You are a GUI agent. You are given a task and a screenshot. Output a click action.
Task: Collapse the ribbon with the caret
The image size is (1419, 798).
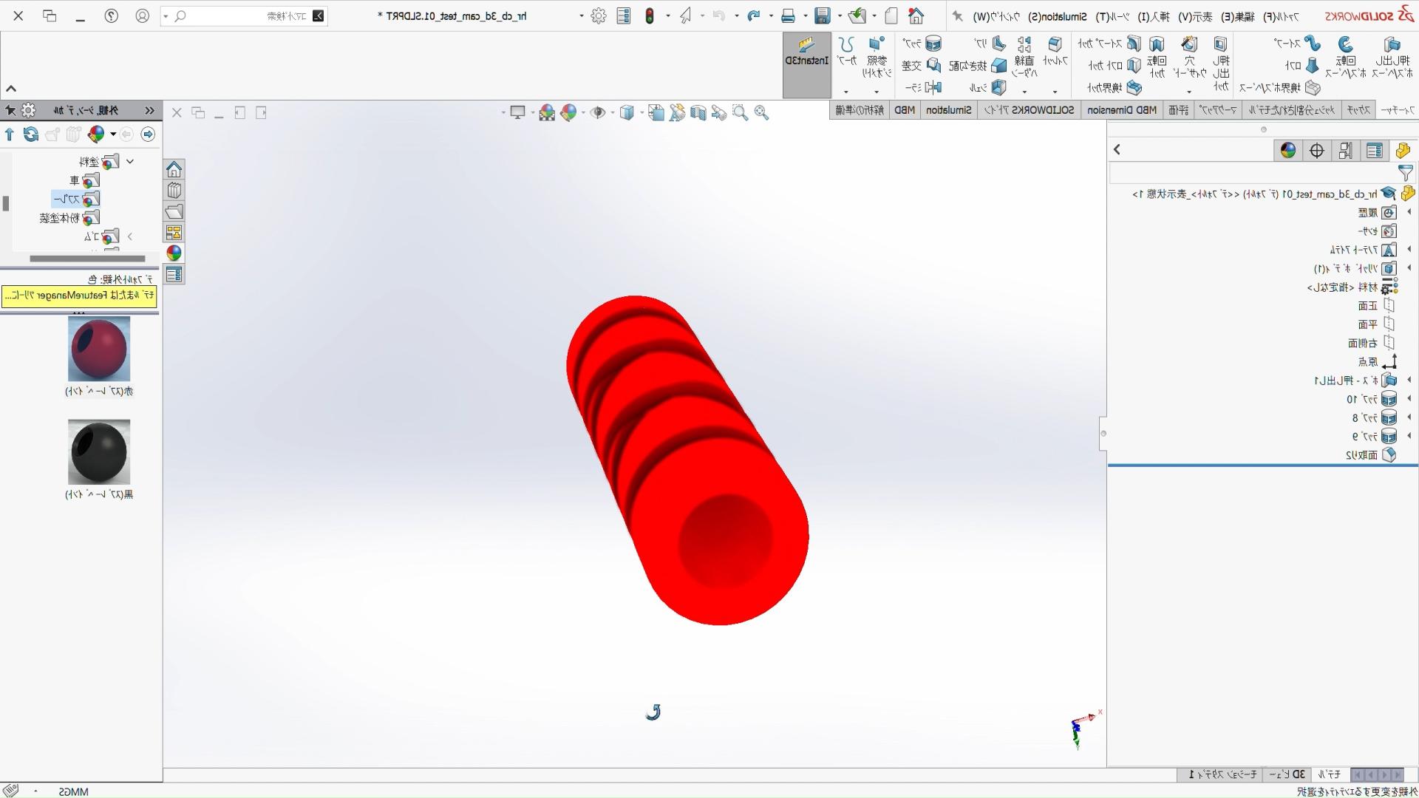[11, 89]
